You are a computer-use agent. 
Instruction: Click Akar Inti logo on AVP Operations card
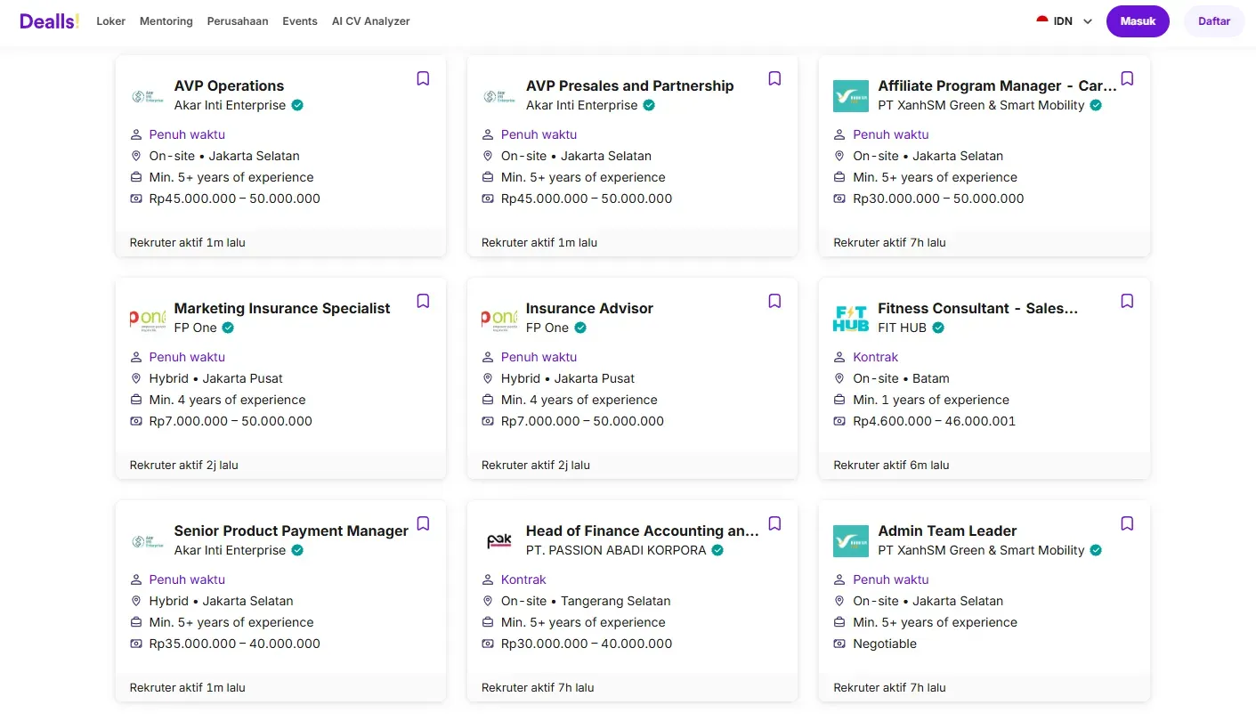pyautogui.click(x=148, y=96)
